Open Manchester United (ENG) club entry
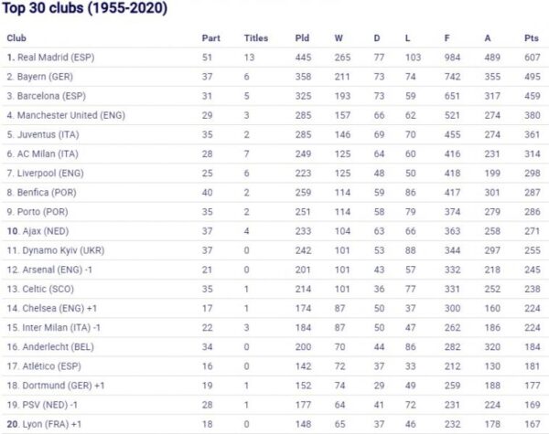The width and height of the screenshot is (549, 434). 70,115
